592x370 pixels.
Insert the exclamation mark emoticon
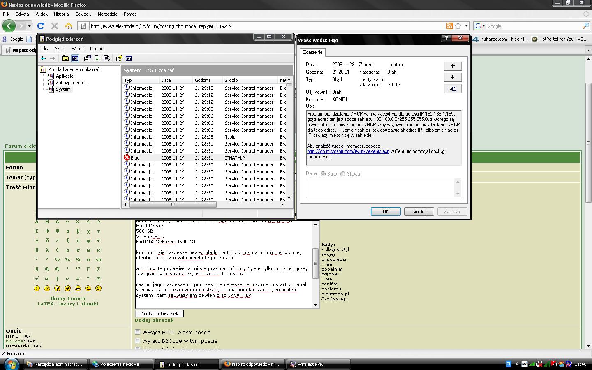coord(37,289)
